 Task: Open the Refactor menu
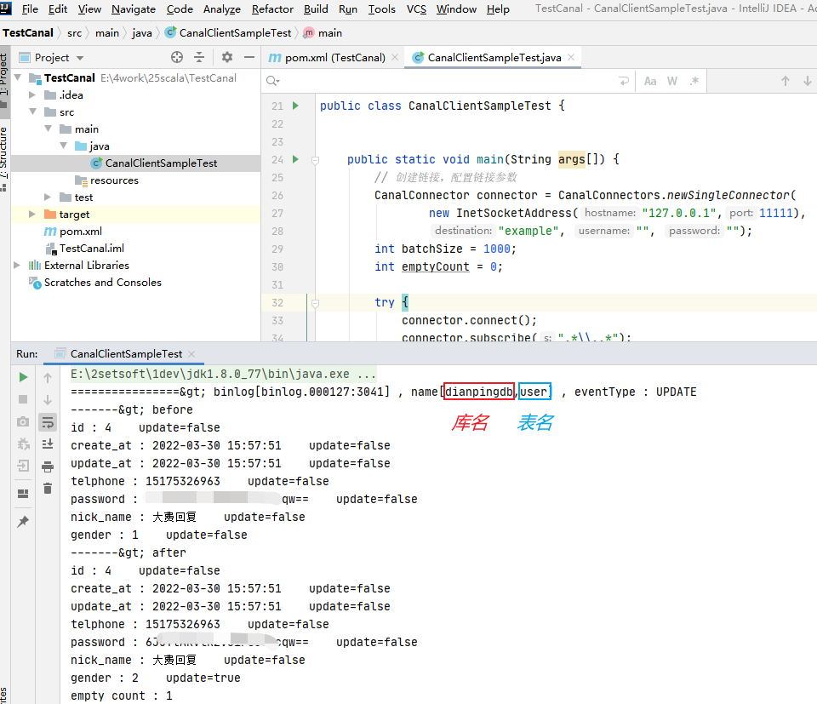pos(272,9)
